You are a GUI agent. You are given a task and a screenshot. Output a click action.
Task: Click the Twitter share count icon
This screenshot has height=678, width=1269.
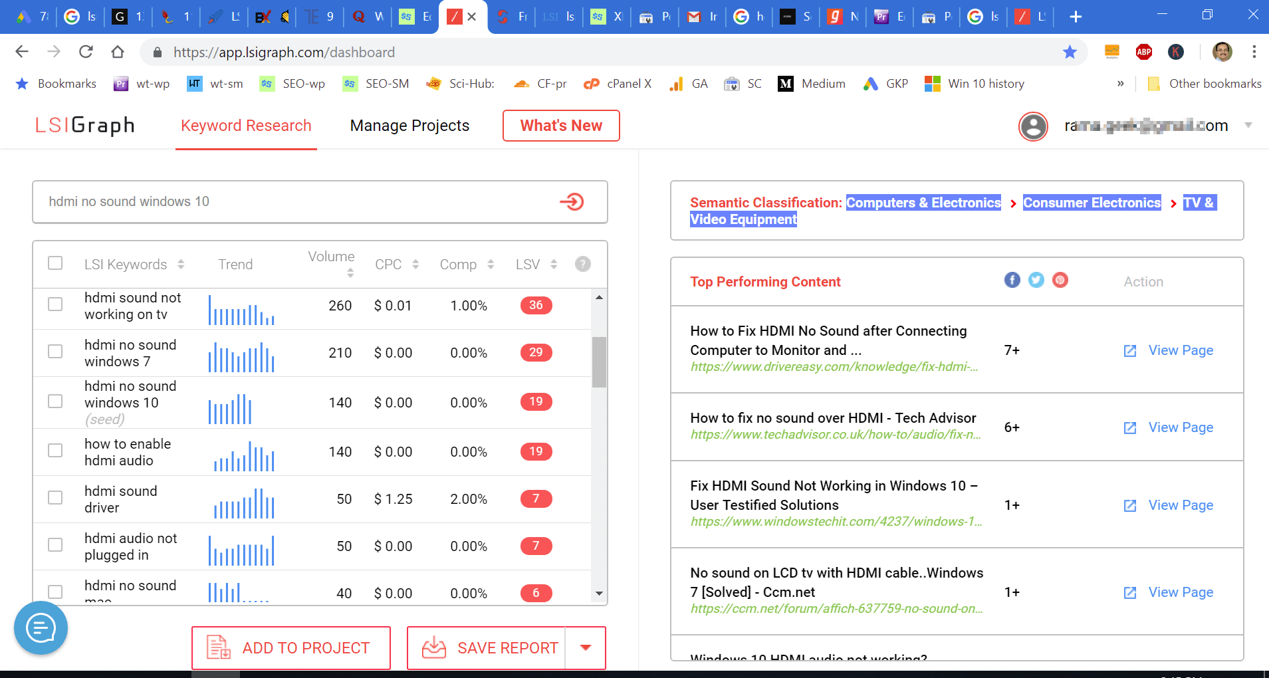tap(1036, 280)
